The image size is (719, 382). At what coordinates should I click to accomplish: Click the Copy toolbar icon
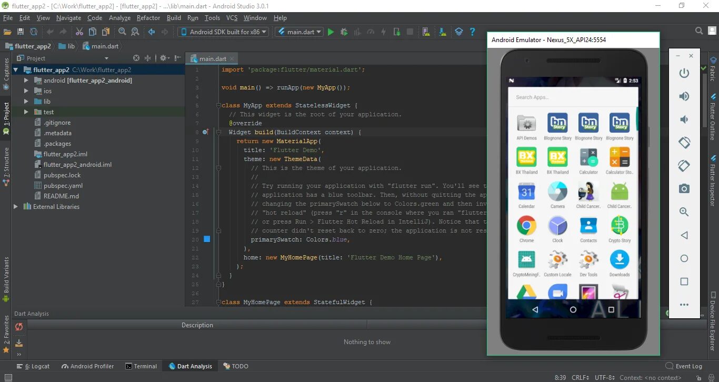(x=93, y=32)
